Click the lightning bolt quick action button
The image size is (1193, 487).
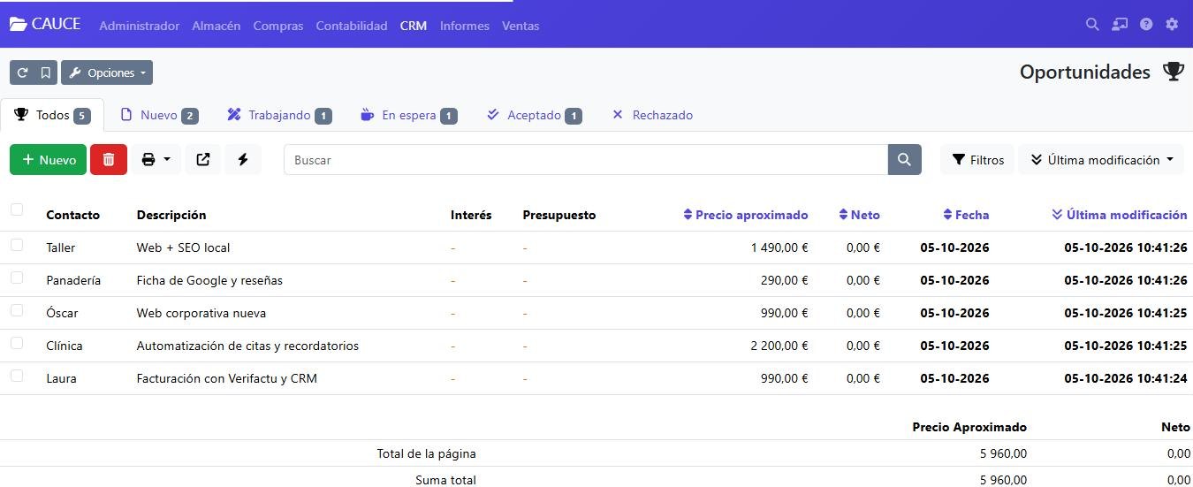point(243,160)
